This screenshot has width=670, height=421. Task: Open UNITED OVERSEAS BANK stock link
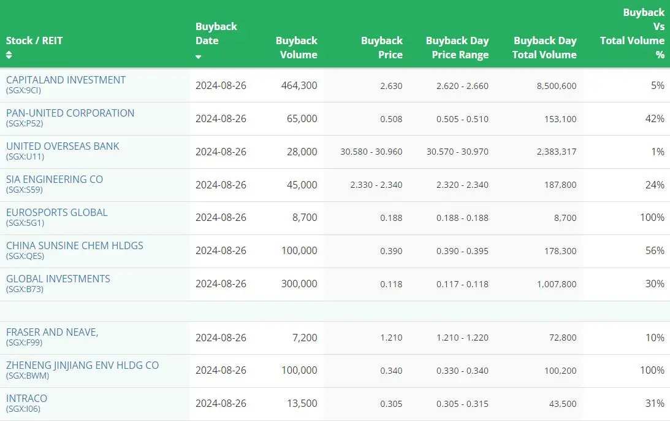(63, 146)
